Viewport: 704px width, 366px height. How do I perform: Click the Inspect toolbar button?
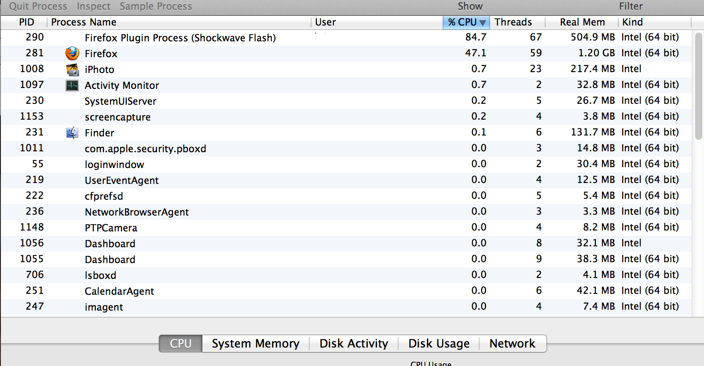(x=94, y=6)
